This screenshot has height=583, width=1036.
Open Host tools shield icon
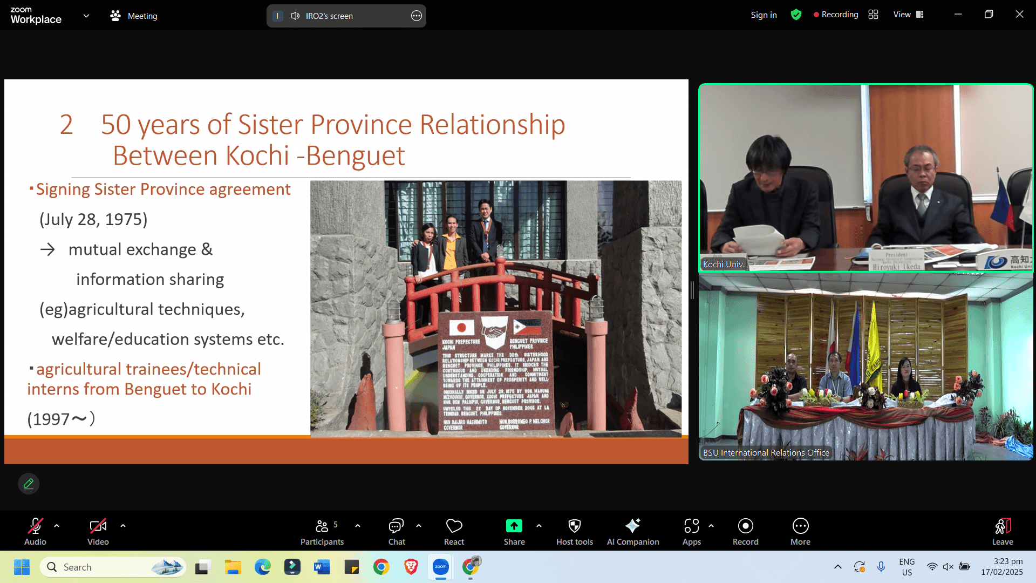click(x=574, y=531)
